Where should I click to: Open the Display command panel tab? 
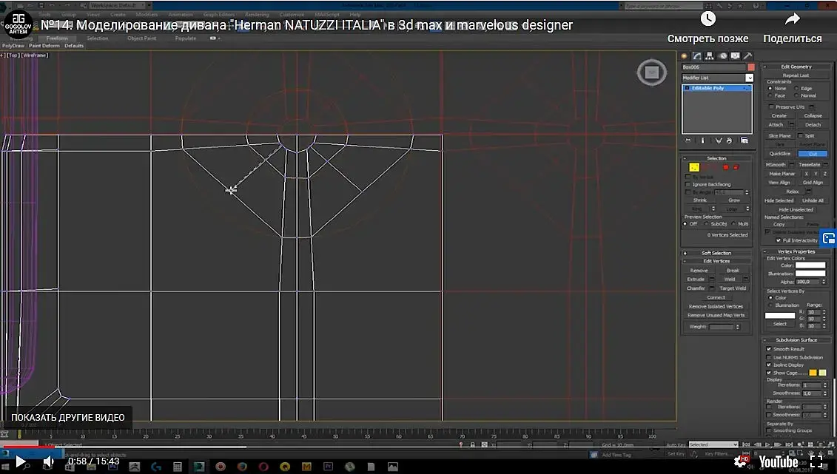736,56
